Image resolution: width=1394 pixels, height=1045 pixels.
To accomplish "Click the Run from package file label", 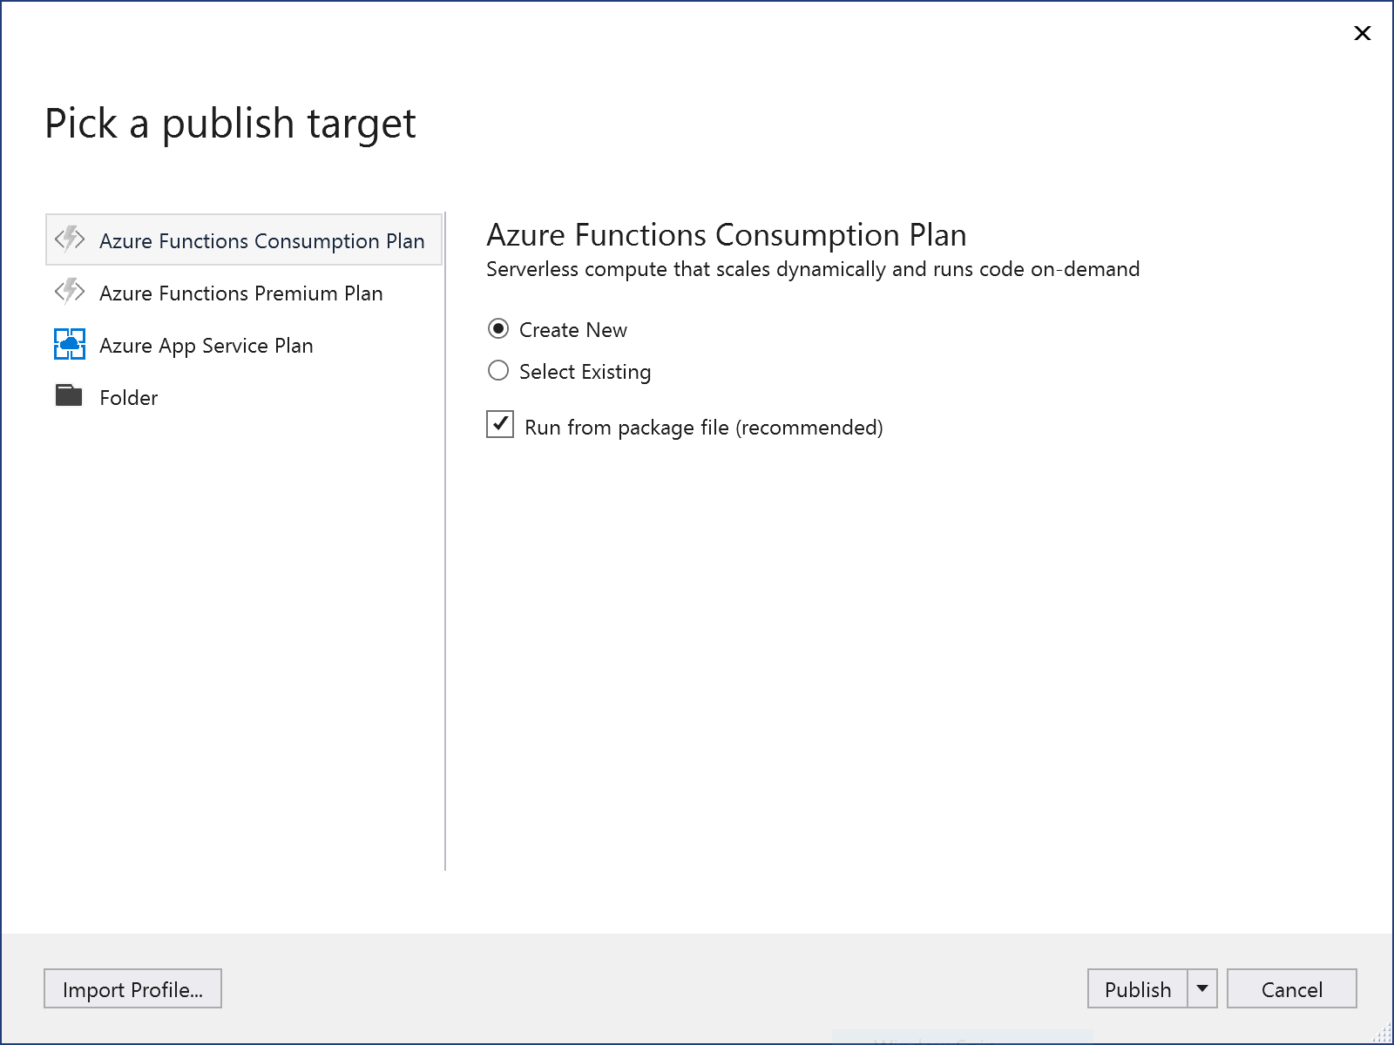I will point(704,428).
